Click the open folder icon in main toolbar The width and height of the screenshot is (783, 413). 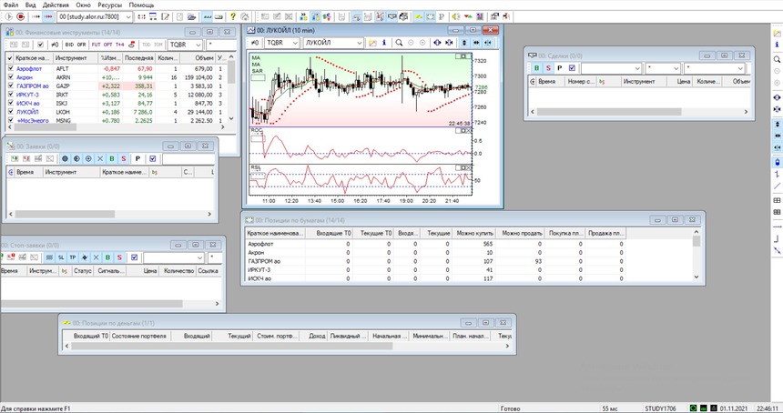192,16
